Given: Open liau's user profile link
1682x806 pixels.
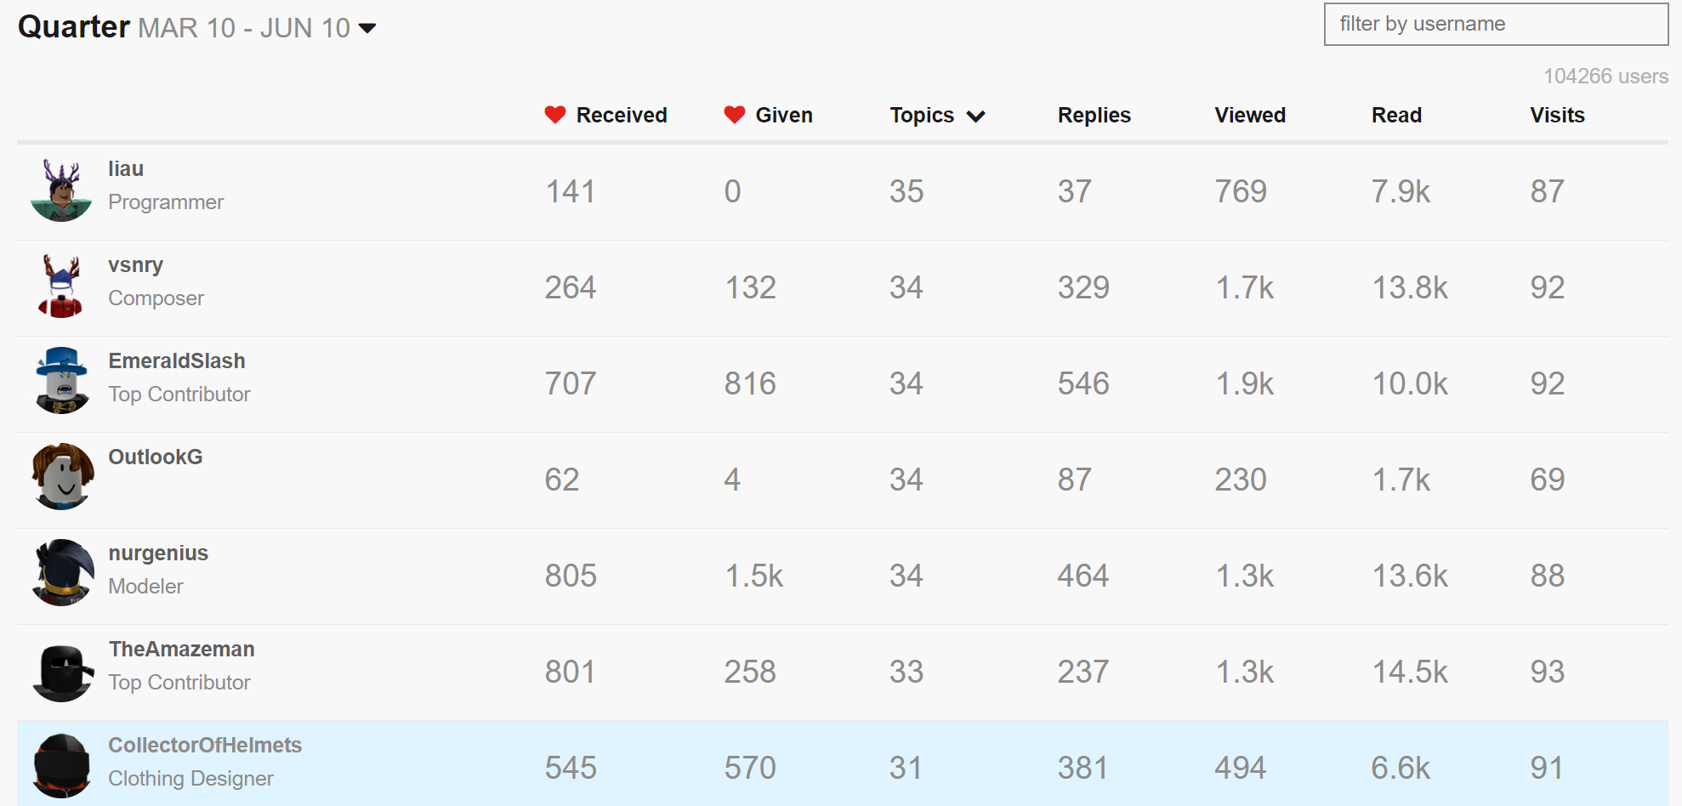Looking at the screenshot, I should coord(126,168).
